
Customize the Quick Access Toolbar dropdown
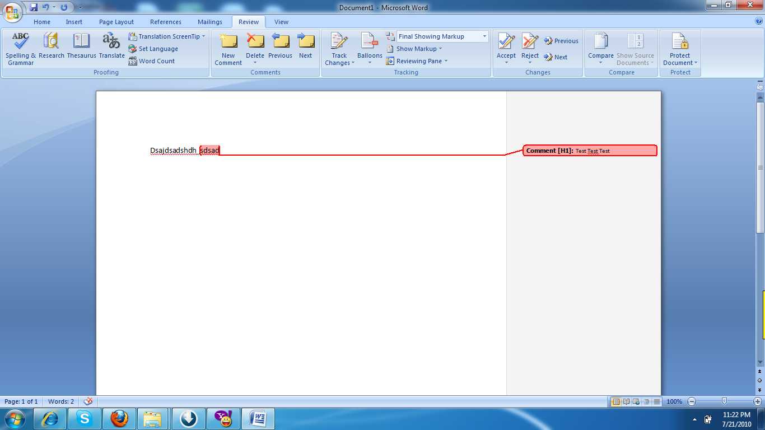80,7
